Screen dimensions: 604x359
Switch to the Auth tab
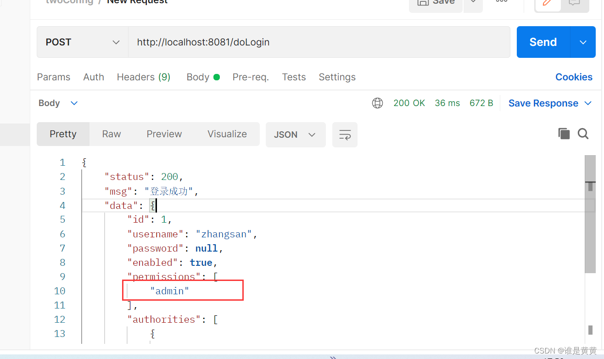click(94, 77)
